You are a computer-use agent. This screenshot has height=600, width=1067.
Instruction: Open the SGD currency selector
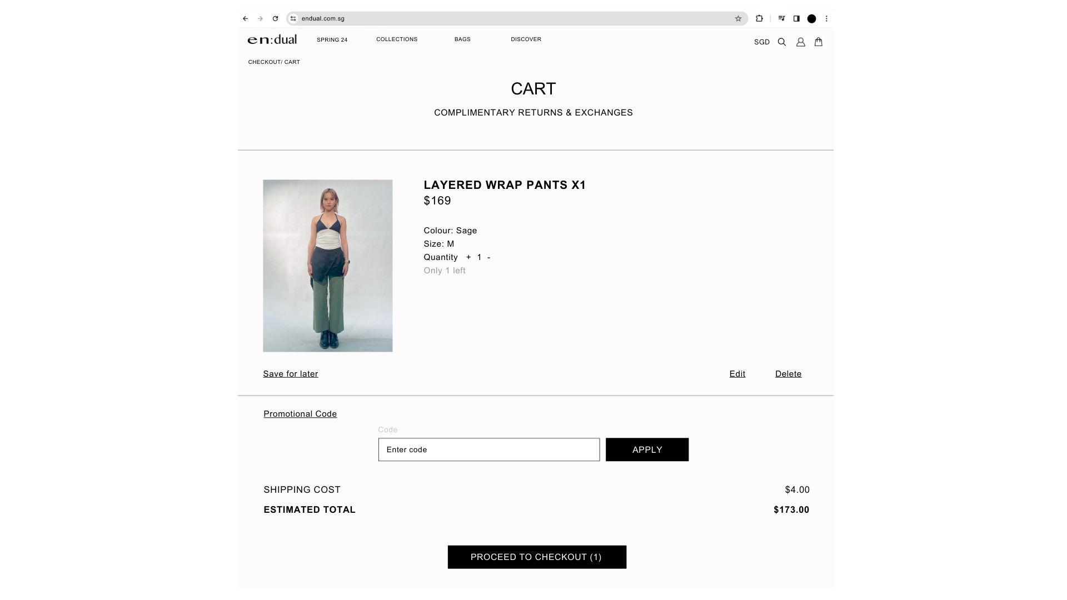pyautogui.click(x=761, y=42)
